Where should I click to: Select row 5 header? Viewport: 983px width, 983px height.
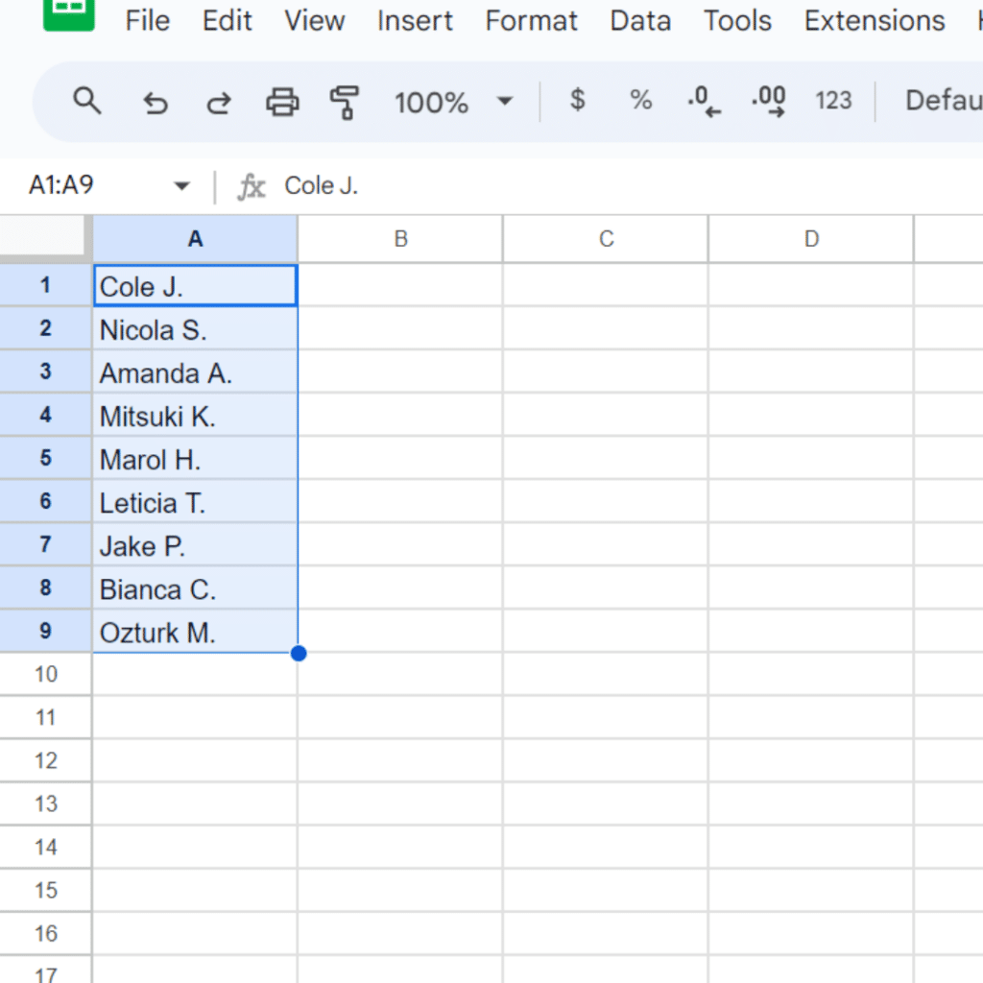click(x=45, y=458)
